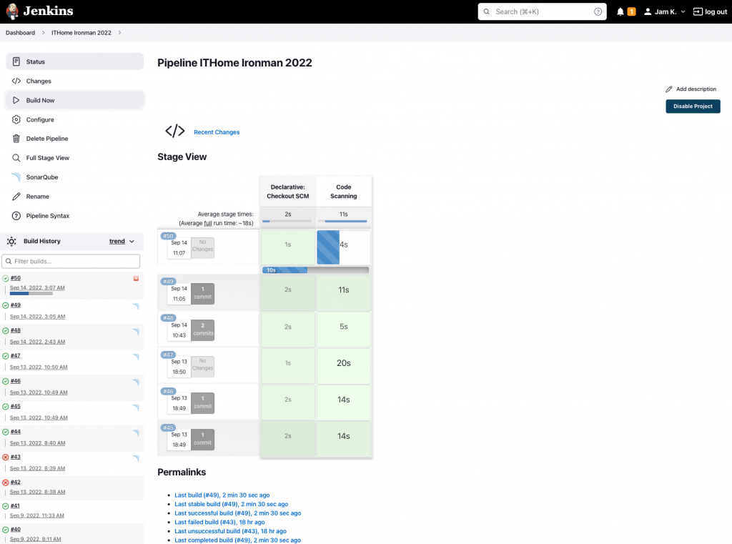Click the Pipeline Syntax help icon
The height and width of the screenshot is (544, 732).
click(16, 216)
